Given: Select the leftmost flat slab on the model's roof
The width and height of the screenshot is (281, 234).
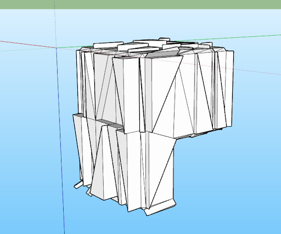Looking at the screenshot, I should 108,45.
